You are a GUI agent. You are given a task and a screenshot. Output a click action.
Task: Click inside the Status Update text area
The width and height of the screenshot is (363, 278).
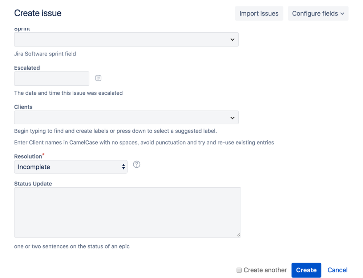point(127,212)
